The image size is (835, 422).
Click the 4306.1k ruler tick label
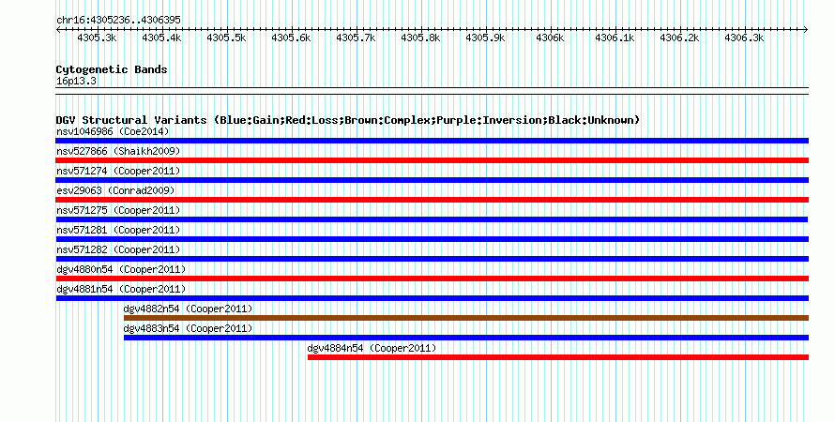(x=615, y=38)
